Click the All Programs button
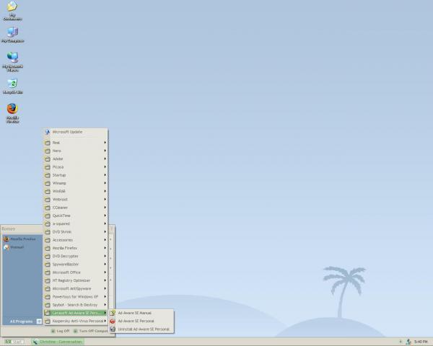Screen dimensions: 433x346 pos(25,321)
